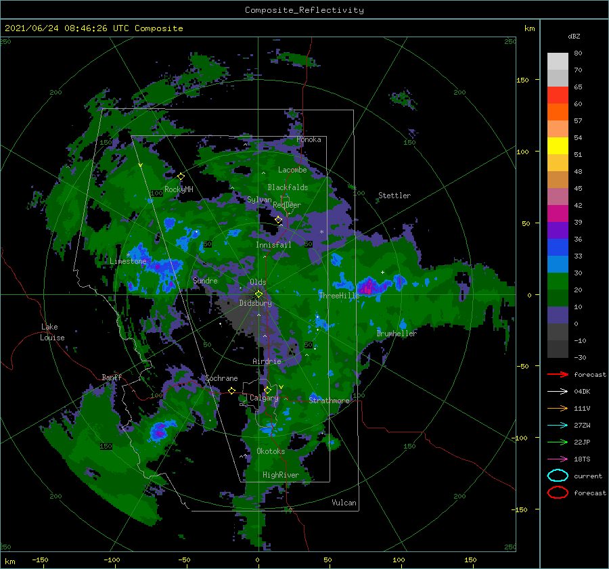Pick the orange 57-60 dBZ swatch
This screenshot has height=569, width=609.
(x=558, y=112)
